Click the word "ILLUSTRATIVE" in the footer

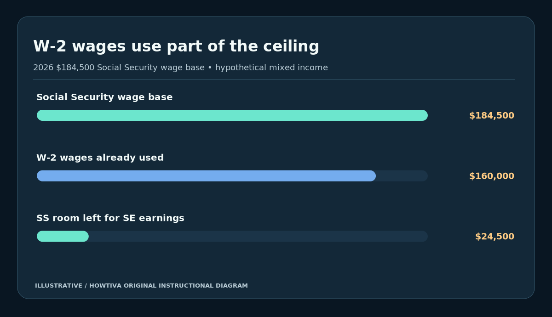pyautogui.click(x=58, y=286)
